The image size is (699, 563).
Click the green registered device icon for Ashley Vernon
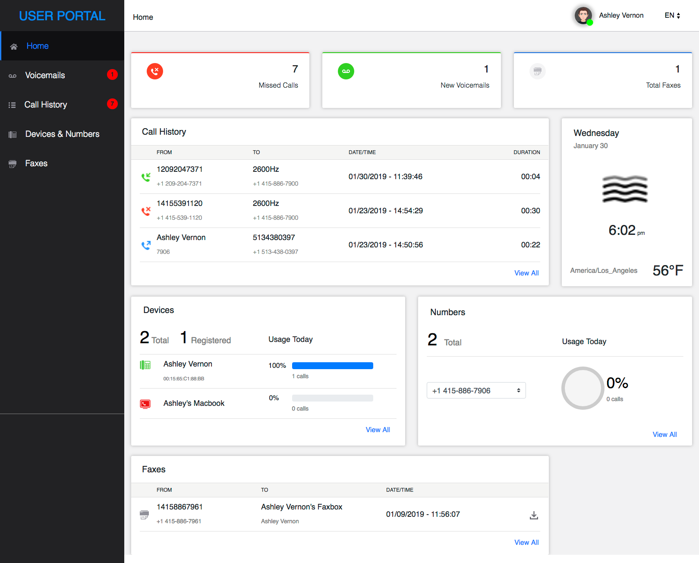coord(146,365)
